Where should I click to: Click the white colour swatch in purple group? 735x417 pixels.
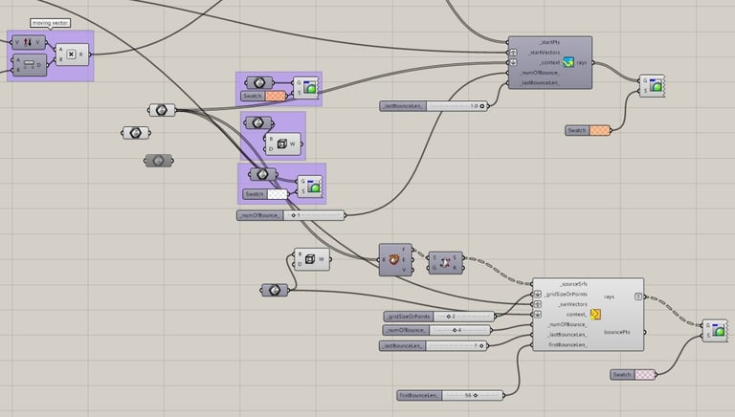click(278, 194)
